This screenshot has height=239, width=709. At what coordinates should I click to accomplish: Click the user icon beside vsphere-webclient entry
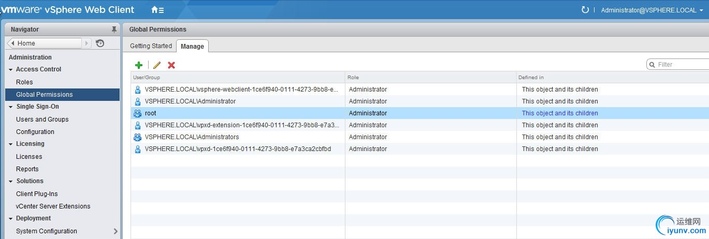(x=138, y=89)
